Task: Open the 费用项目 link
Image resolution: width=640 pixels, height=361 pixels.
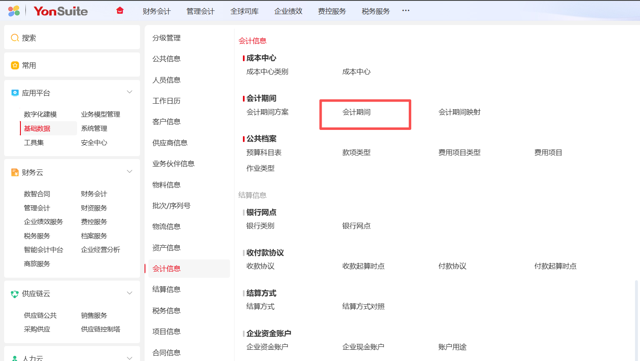Action: (547, 152)
